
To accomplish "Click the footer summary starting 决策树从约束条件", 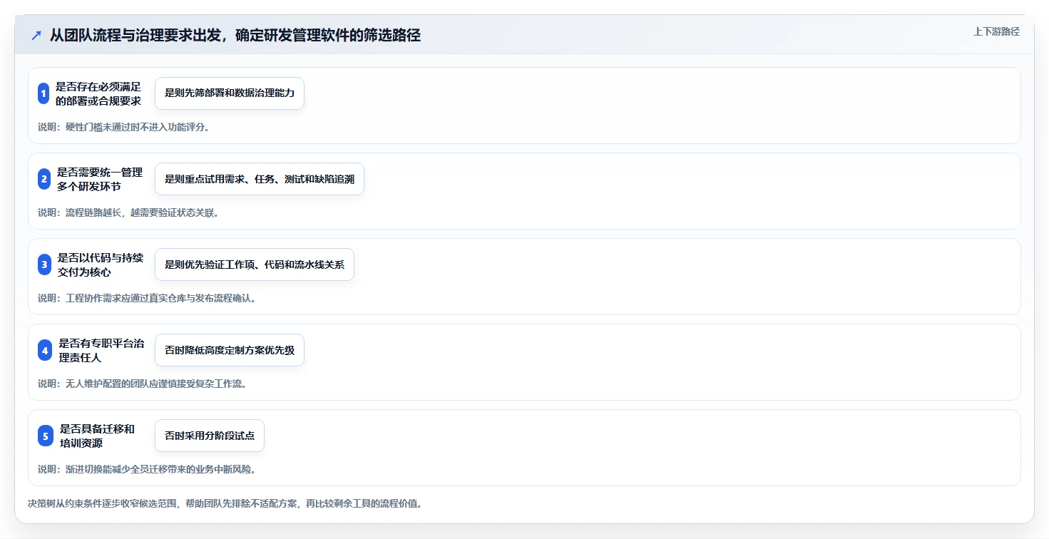I will click(225, 503).
